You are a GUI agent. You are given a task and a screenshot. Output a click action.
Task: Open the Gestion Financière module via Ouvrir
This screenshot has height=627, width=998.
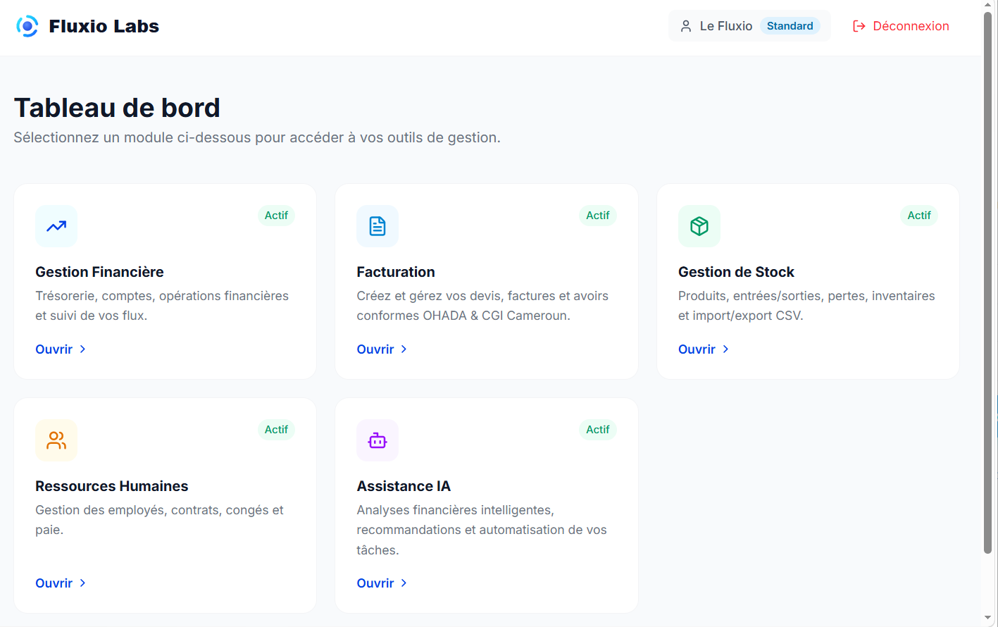click(x=61, y=349)
